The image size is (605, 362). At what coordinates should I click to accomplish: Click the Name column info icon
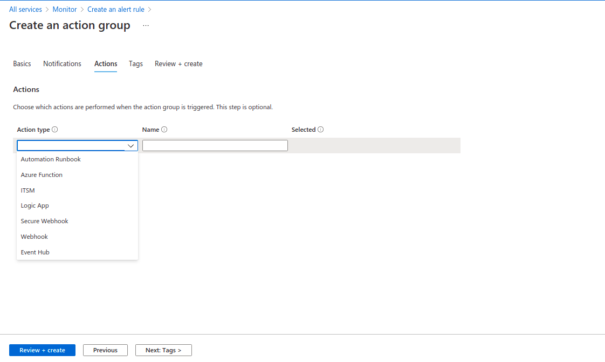pyautogui.click(x=164, y=130)
